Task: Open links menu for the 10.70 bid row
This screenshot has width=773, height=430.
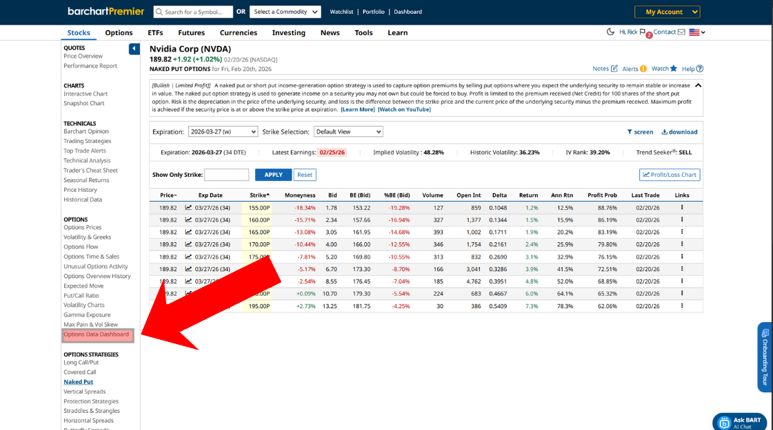Action: [x=682, y=293]
